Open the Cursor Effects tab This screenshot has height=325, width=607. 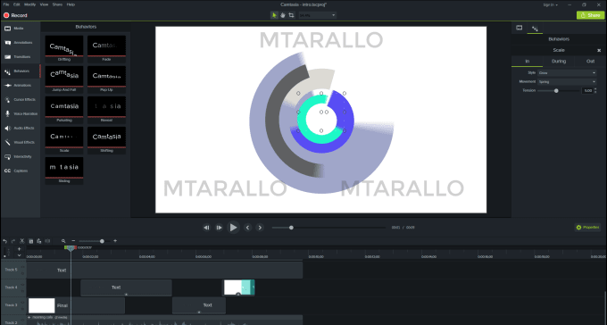click(x=21, y=99)
